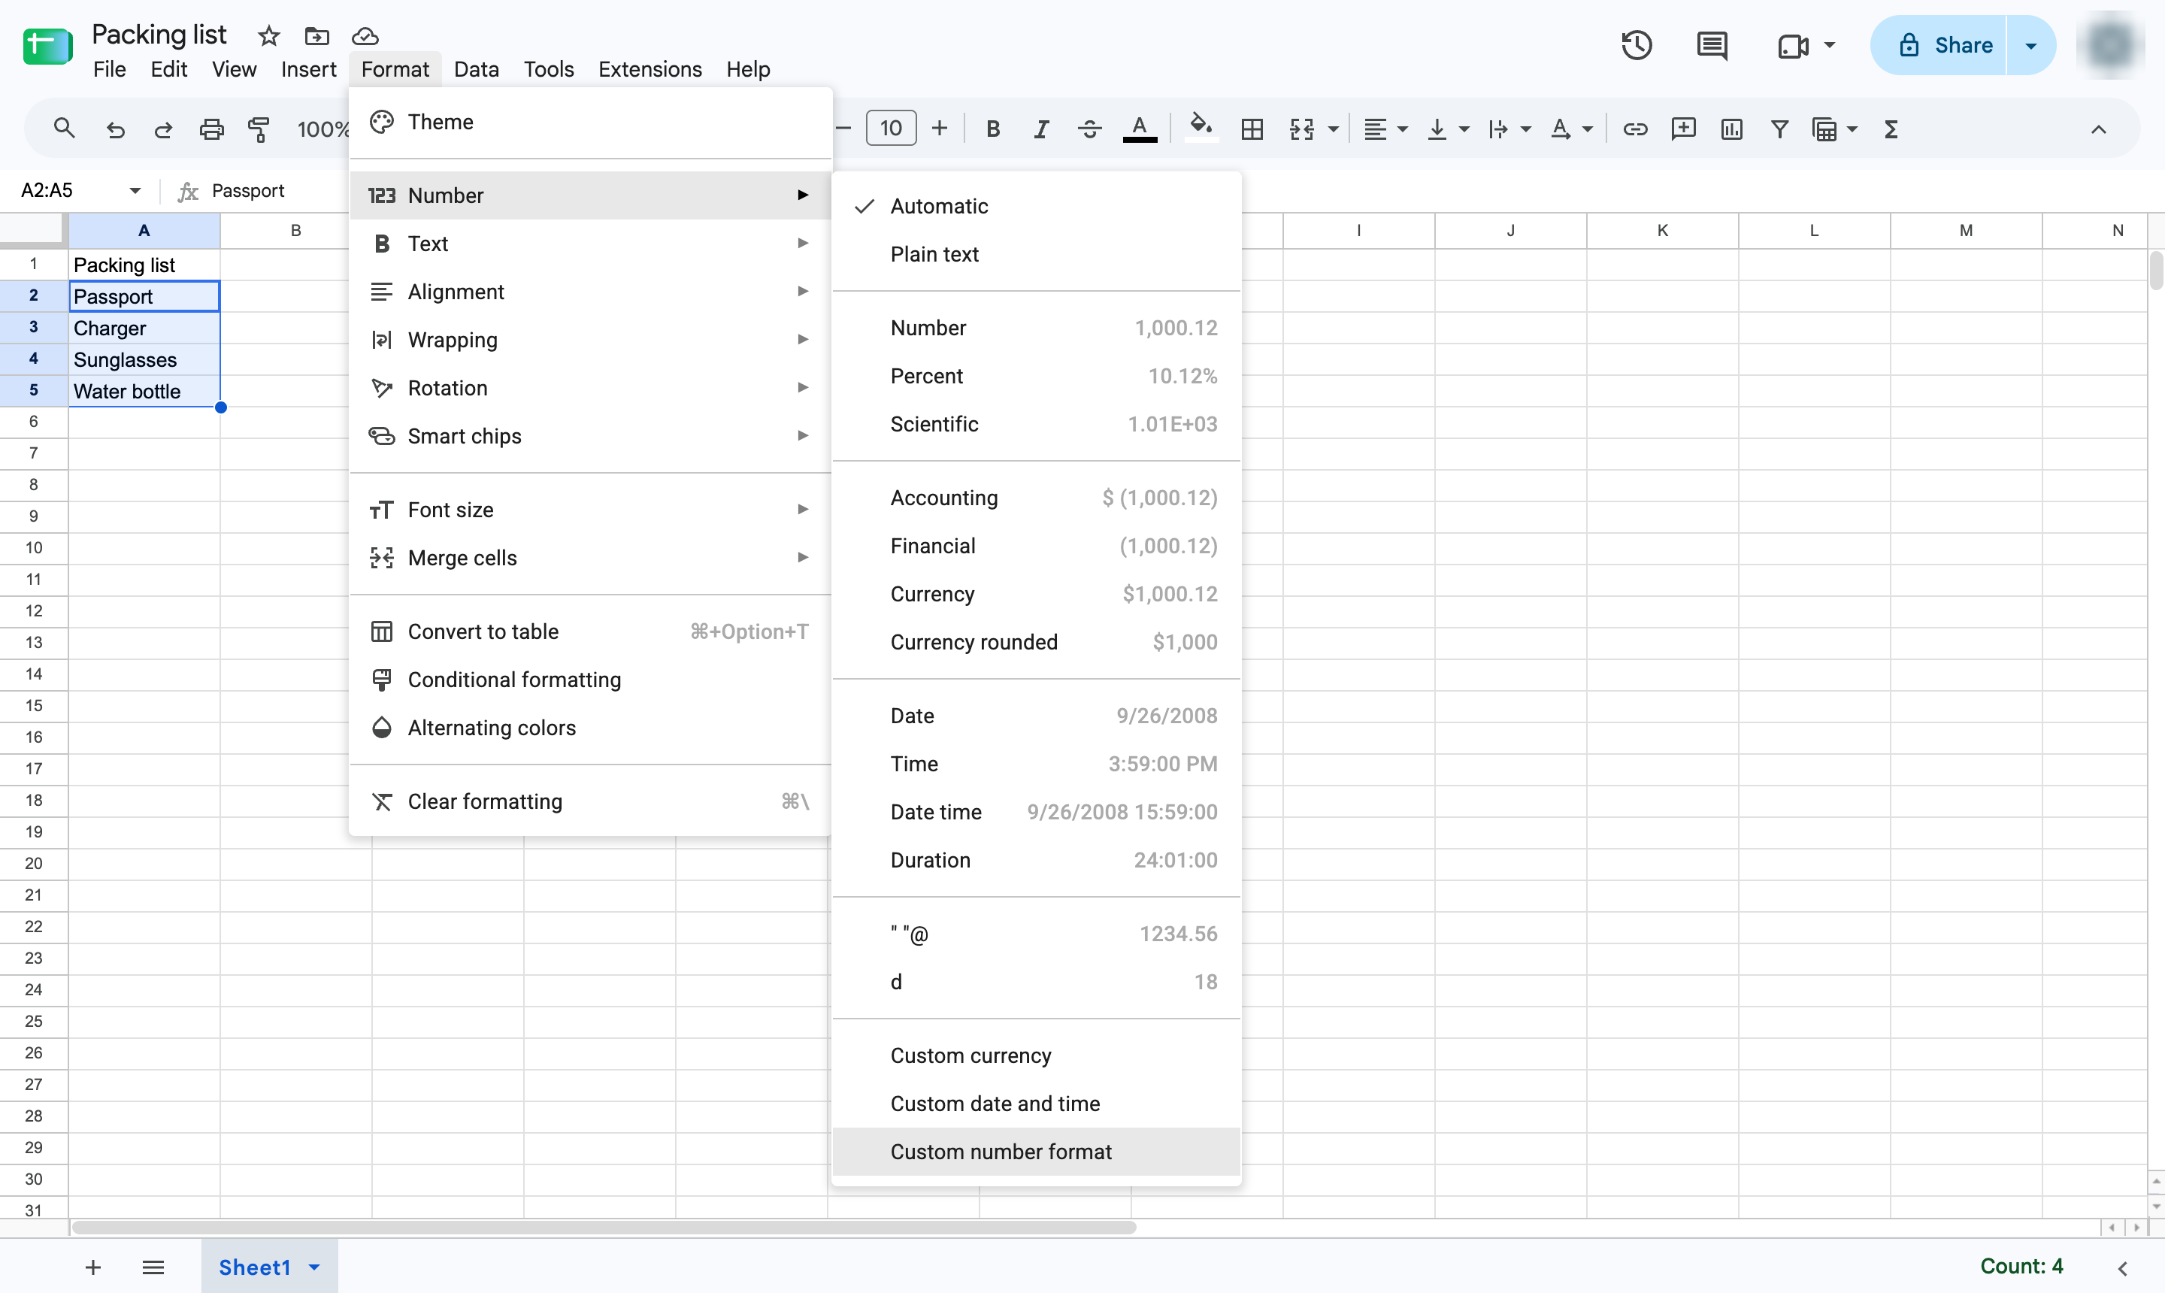
Task: Click the font size input field
Action: pyautogui.click(x=890, y=129)
